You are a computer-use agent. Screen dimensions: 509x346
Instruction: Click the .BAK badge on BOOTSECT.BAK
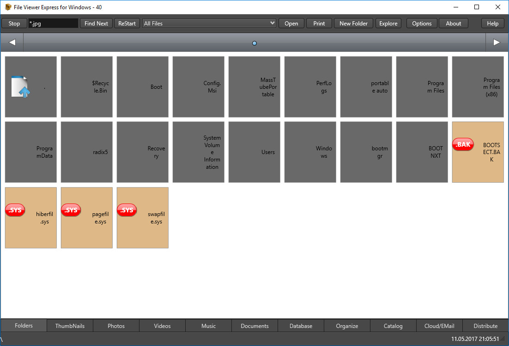tap(463, 145)
